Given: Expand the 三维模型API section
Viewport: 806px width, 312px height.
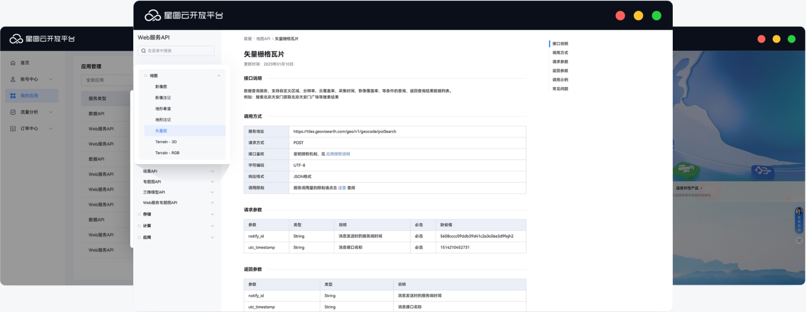Looking at the screenshot, I should click(x=212, y=192).
